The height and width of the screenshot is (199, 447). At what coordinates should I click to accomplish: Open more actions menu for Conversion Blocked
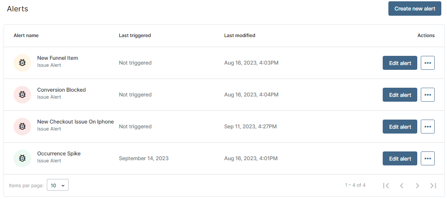(x=428, y=95)
